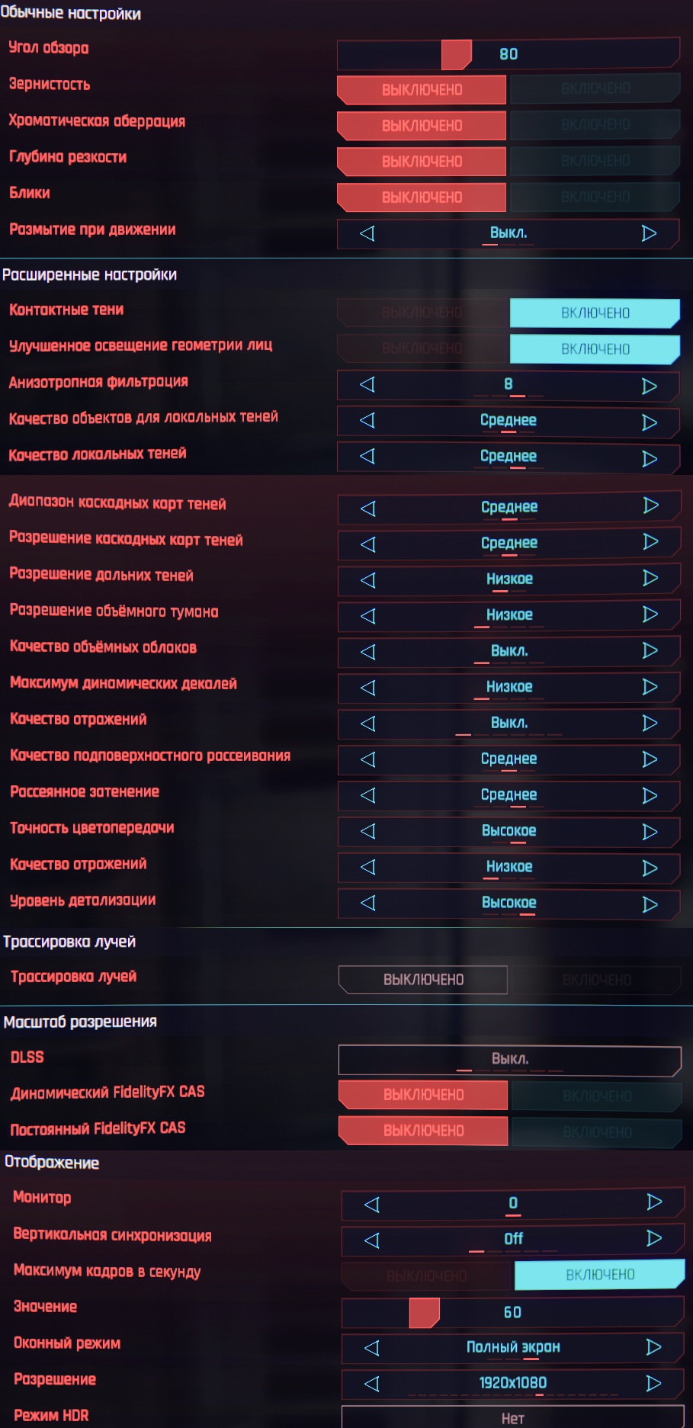Open Режим HDR selector showing Нет

click(512, 1418)
